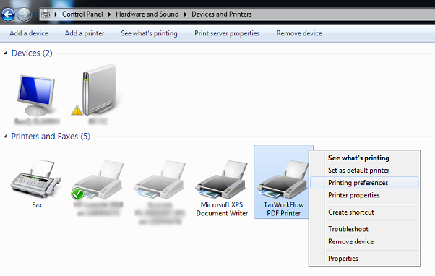Select the external drive with warning icon
This screenshot has height=276, width=435.
[x=96, y=90]
